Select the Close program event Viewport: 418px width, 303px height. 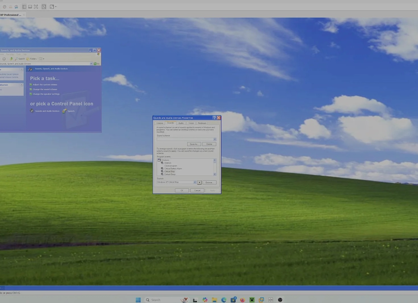171,166
